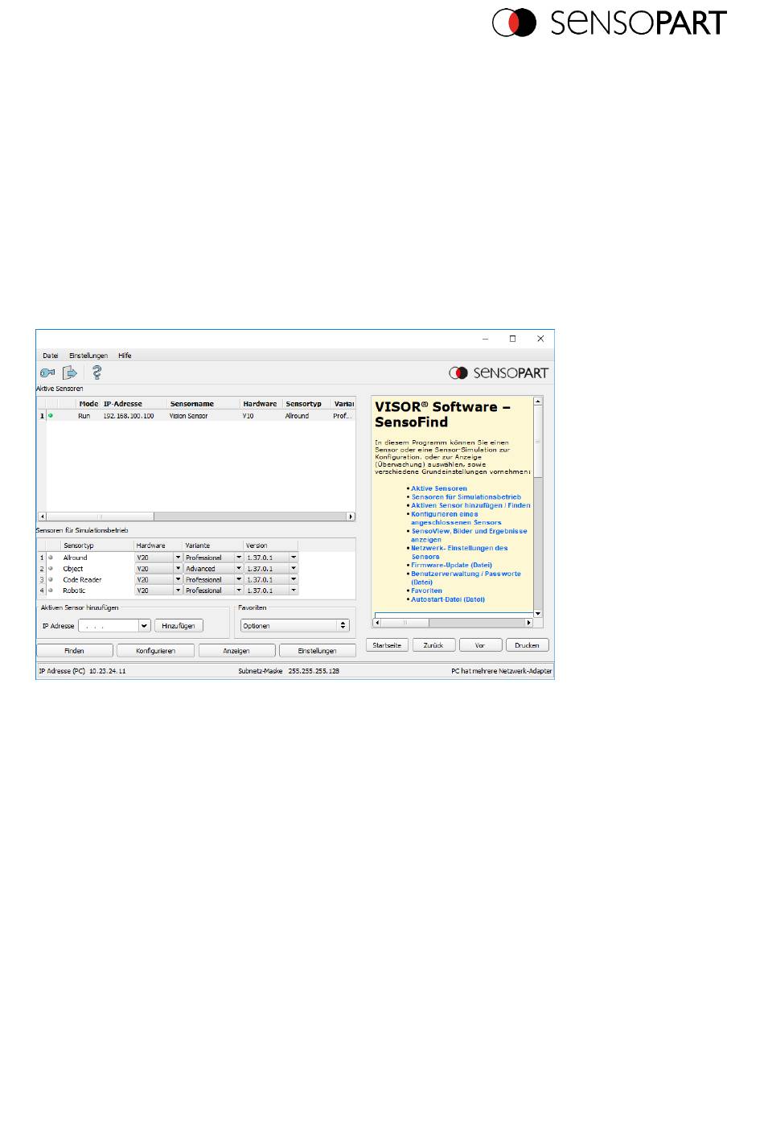
Task: Select the 192.168.100.100 IP address cell
Action: pyautogui.click(x=129, y=416)
